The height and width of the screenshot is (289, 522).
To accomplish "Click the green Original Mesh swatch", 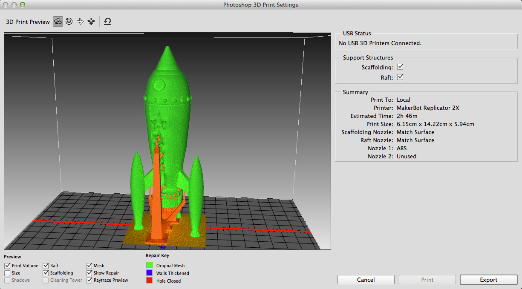I will pos(149,266).
